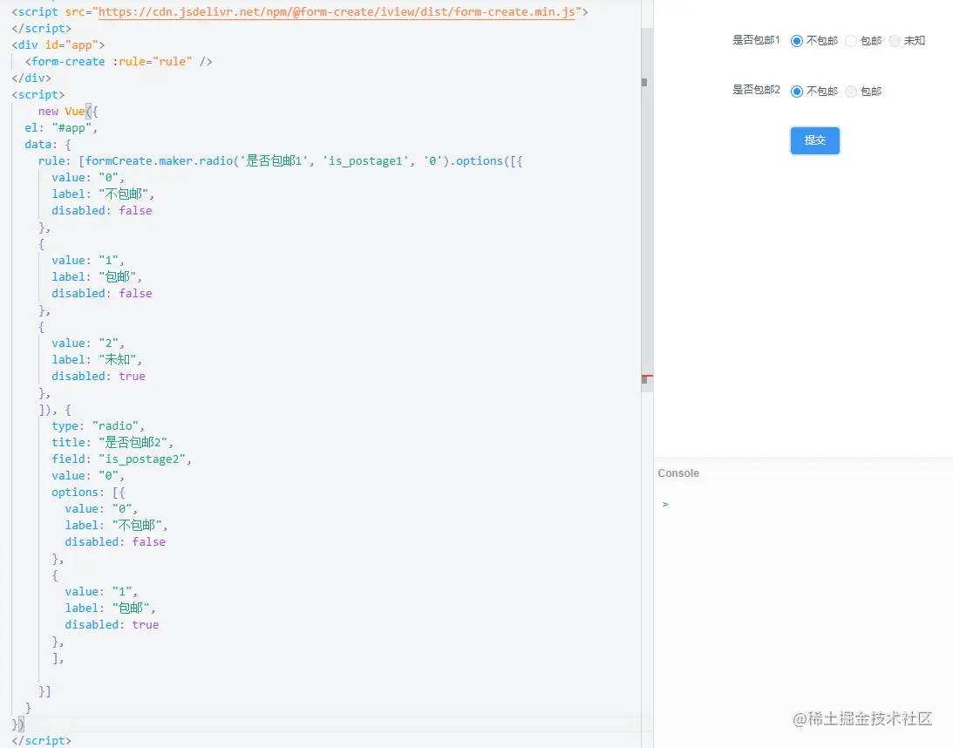The height and width of the screenshot is (748, 953).
Task: Select 不包邮 radio in 是否包邮1 row
Action: coord(797,41)
